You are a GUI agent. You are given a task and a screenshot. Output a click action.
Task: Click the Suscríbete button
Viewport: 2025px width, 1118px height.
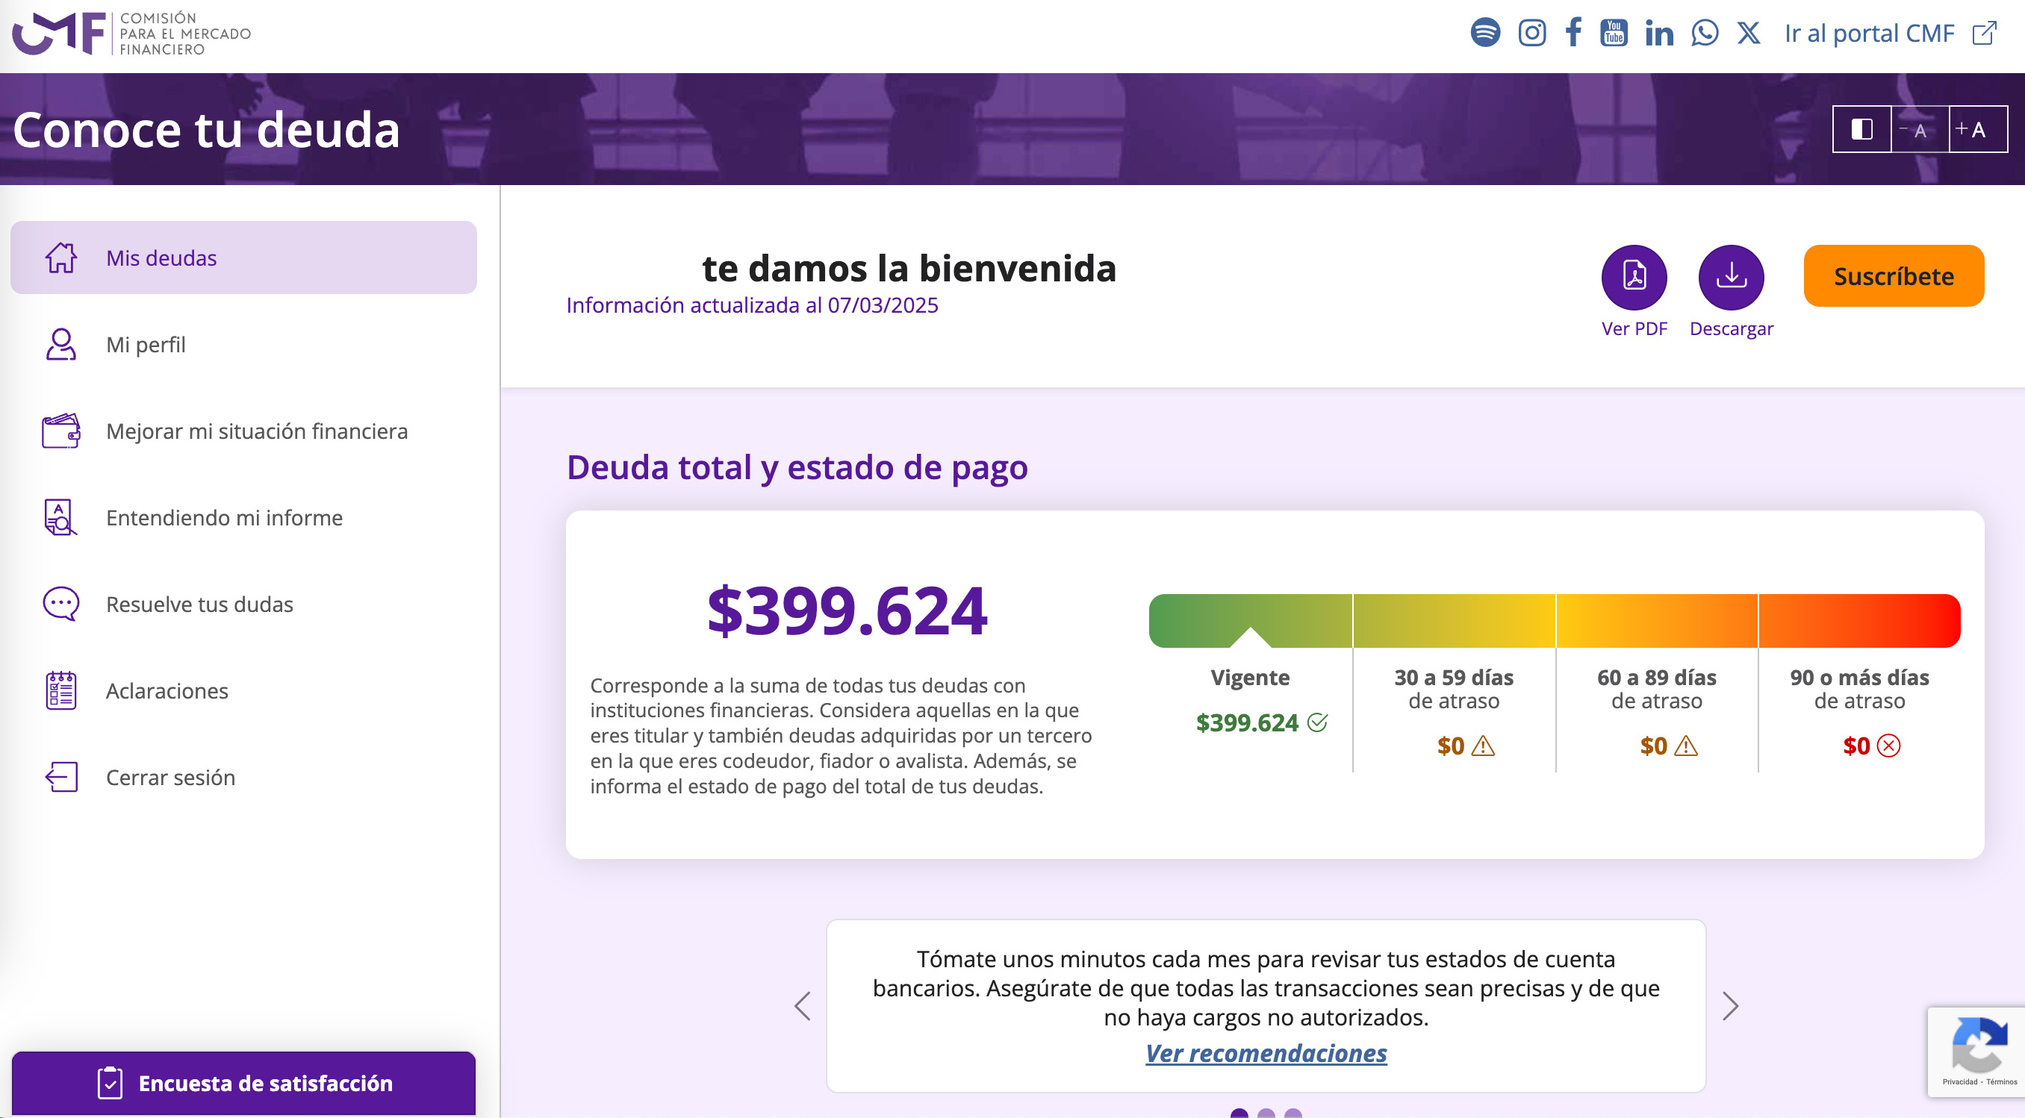pos(1894,275)
